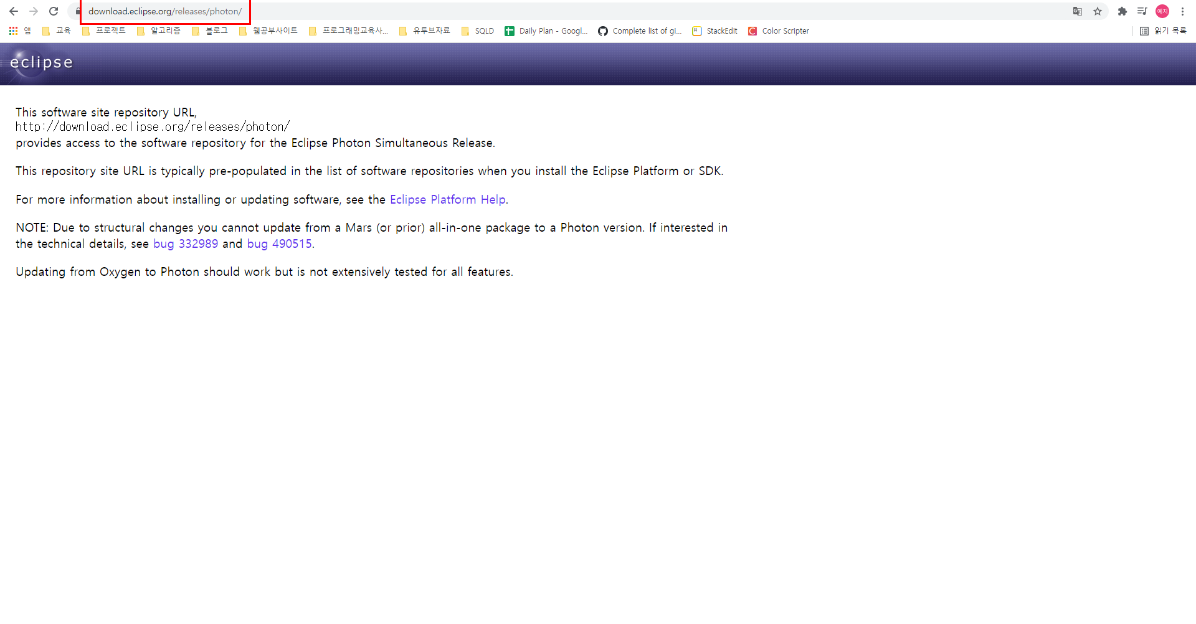Open the translate page icon

[x=1078, y=11]
